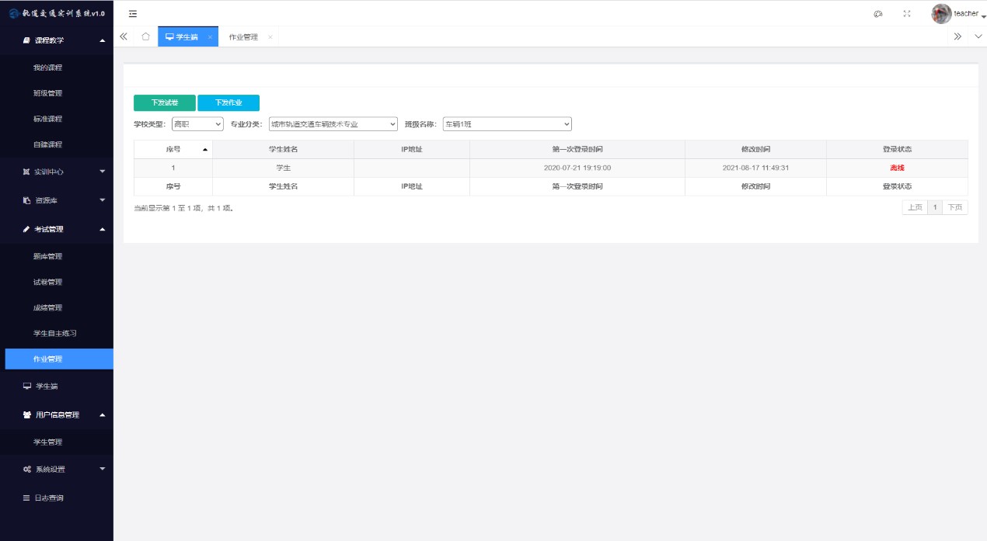The height and width of the screenshot is (541, 987).
Task: Close the 作业管理 tab
Action: click(x=270, y=37)
